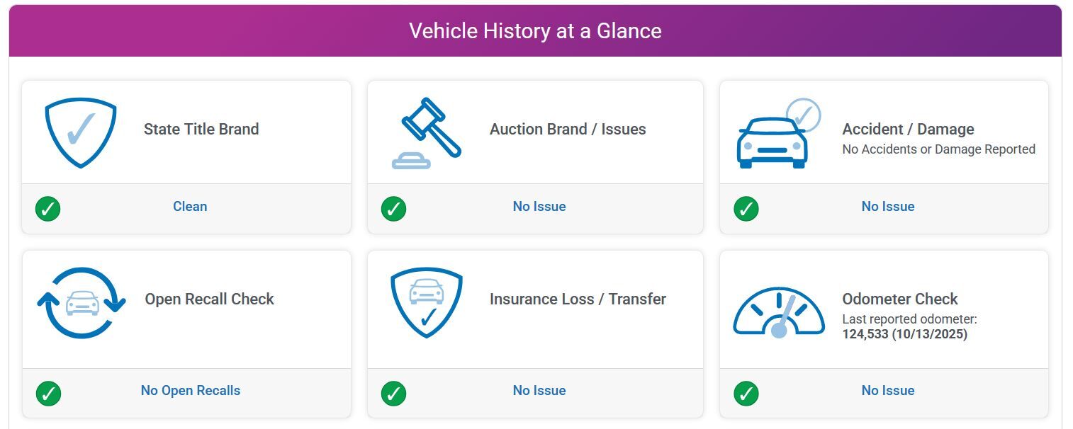Click the State Title Brand shield icon
1073x429 pixels.
tap(81, 132)
